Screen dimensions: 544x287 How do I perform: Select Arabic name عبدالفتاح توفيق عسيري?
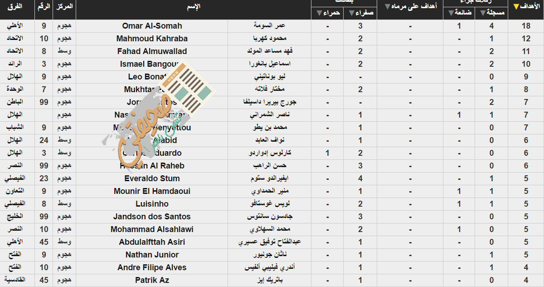pos(269,242)
